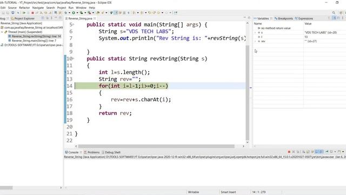Close the Variables view tab
Viewport: 346px width, 195px height.
coord(271,18)
